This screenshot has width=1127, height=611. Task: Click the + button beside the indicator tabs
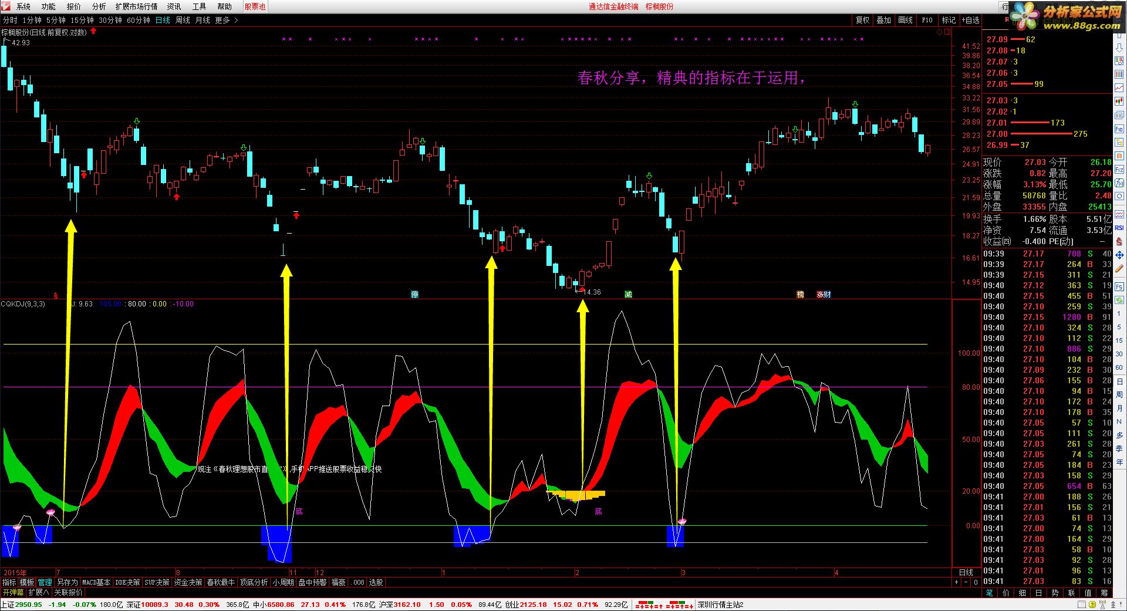[x=956, y=582]
